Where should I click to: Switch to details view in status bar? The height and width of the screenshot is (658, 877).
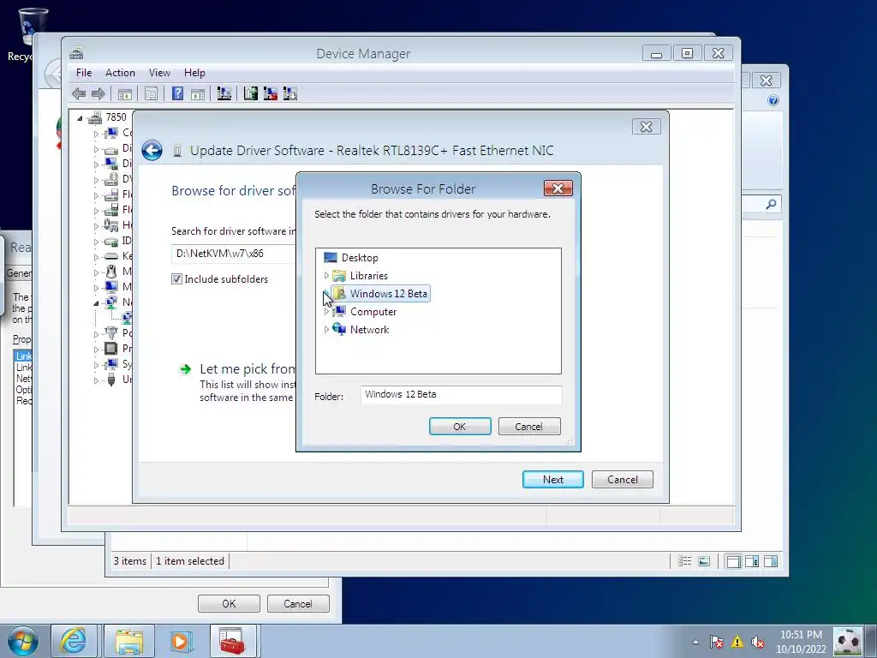click(684, 561)
